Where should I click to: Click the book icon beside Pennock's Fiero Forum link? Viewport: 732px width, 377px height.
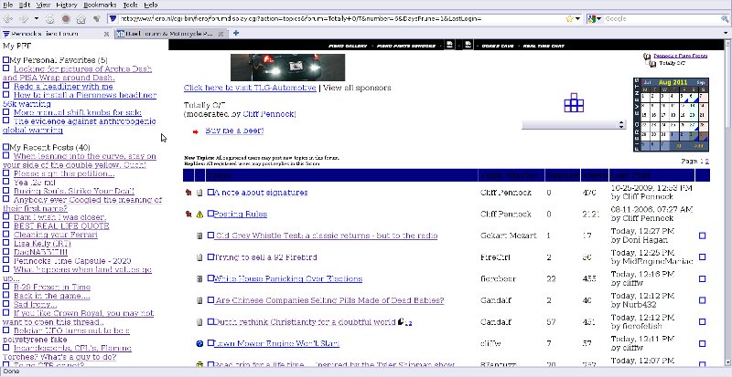point(647,56)
